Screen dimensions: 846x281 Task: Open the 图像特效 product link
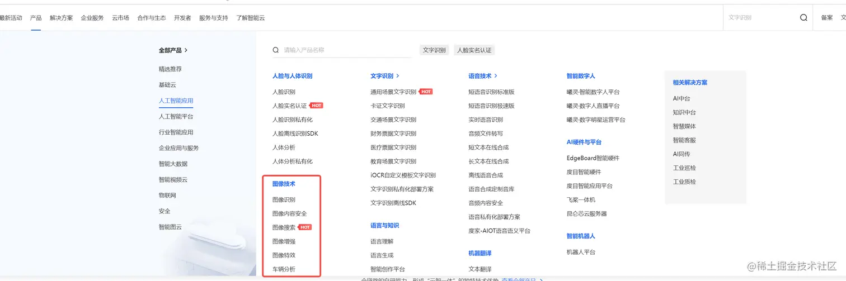pos(284,255)
